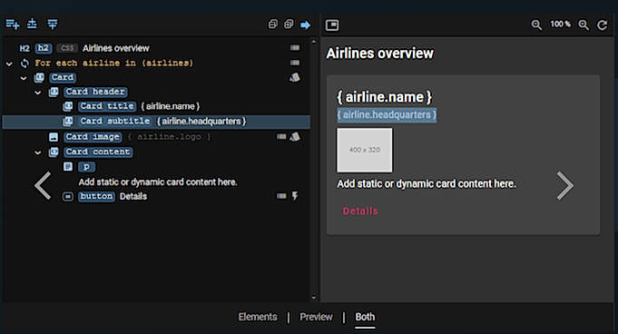Click the lightning event icon on button row
The image size is (618, 334).
295,196
